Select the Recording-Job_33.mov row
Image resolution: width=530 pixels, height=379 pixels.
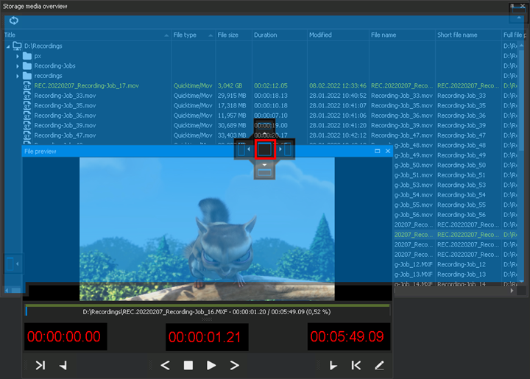261,96
